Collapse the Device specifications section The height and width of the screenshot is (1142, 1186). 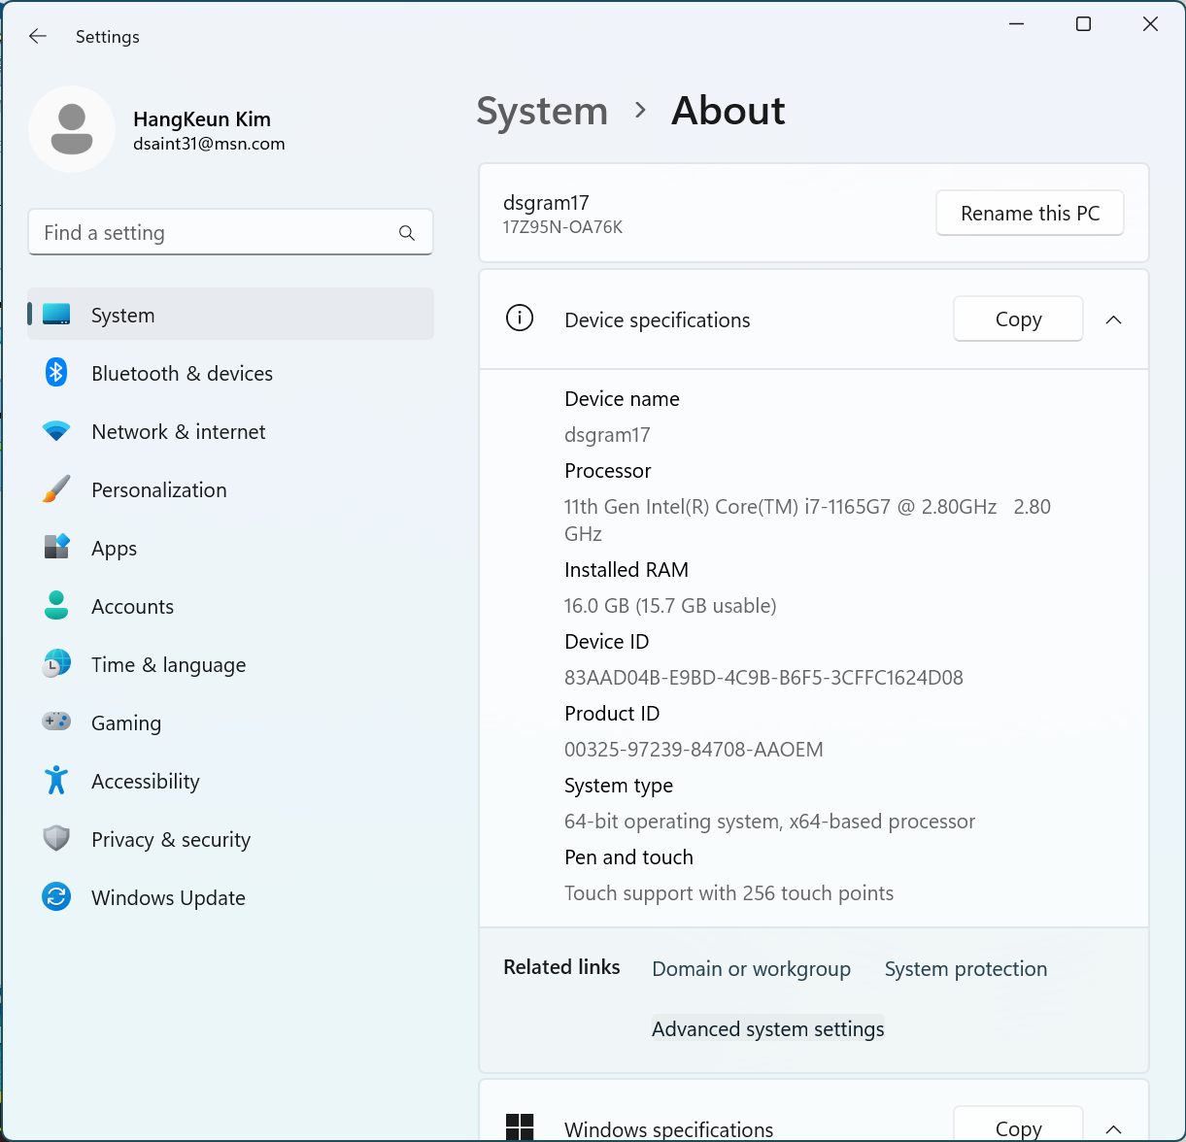point(1114,319)
